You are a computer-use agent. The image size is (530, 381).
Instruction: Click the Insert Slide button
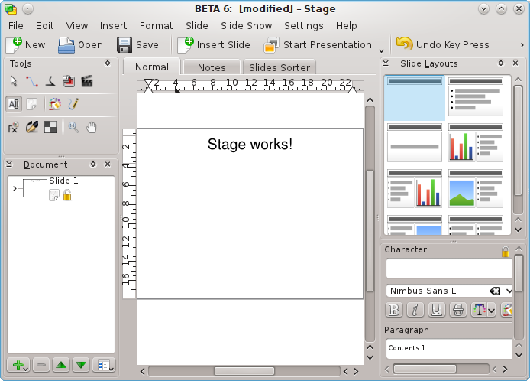(x=214, y=44)
